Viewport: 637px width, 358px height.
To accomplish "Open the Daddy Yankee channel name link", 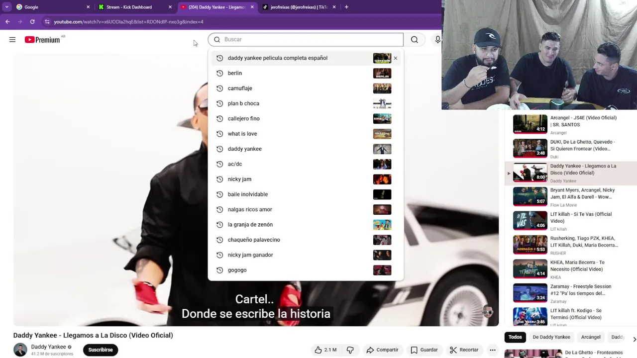I will [x=48, y=347].
